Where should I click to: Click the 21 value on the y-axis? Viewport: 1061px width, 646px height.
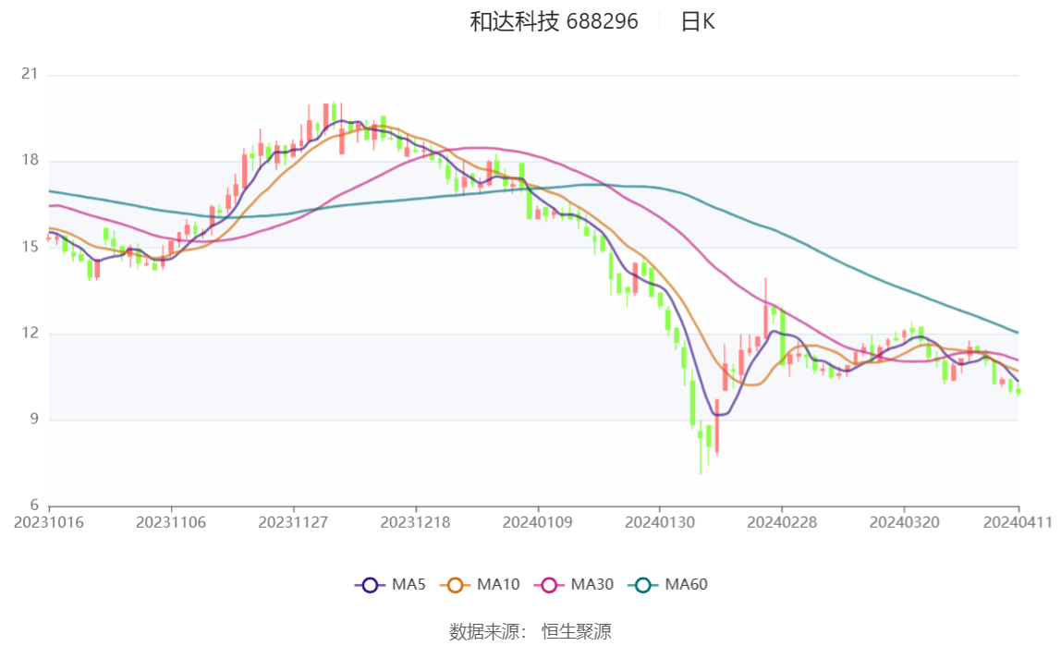[x=30, y=75]
